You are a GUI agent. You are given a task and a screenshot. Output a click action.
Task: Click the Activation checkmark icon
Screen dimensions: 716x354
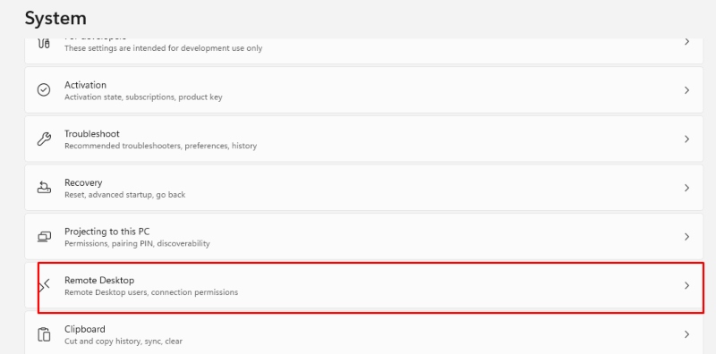[44, 90]
